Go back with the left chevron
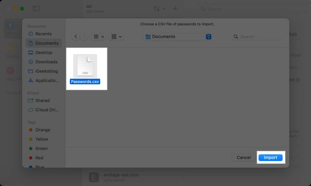This screenshot has width=311, height=186. point(75,37)
